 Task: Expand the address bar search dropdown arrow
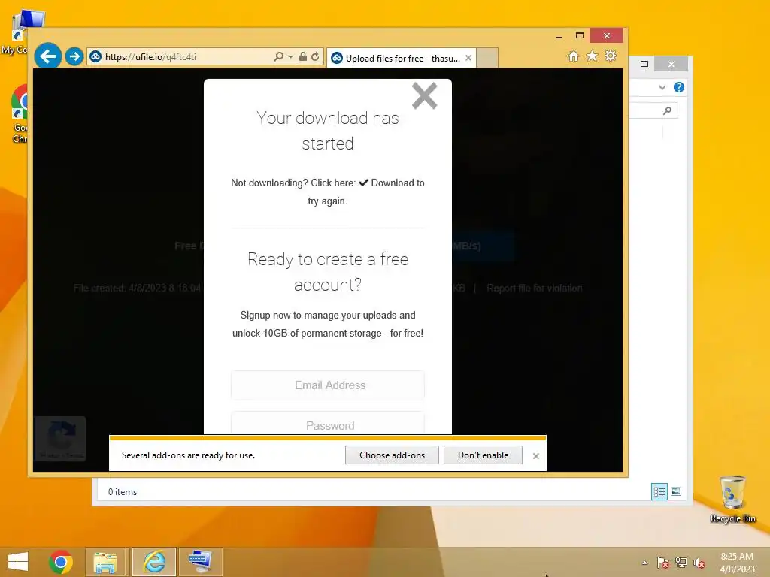click(291, 57)
